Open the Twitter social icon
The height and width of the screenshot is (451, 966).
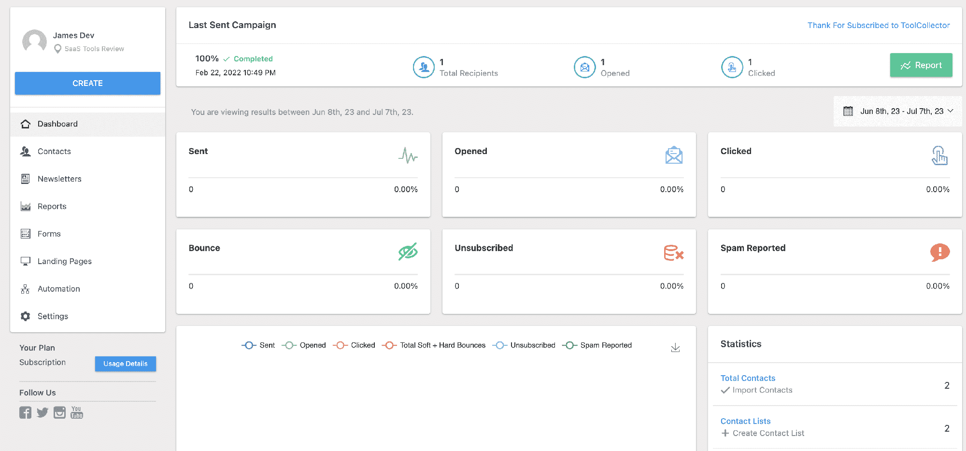(x=43, y=412)
